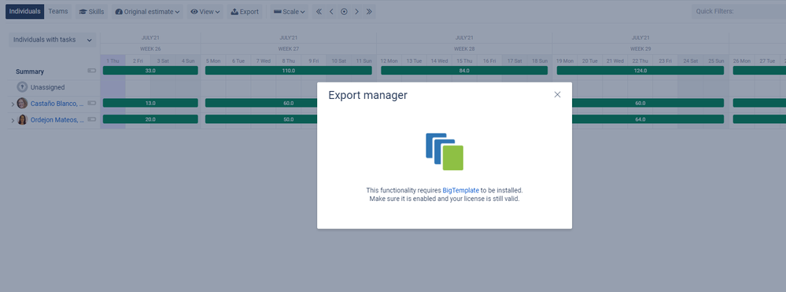This screenshot has width=786, height=292.
Task: Open the Scale dropdown
Action: 290,12
